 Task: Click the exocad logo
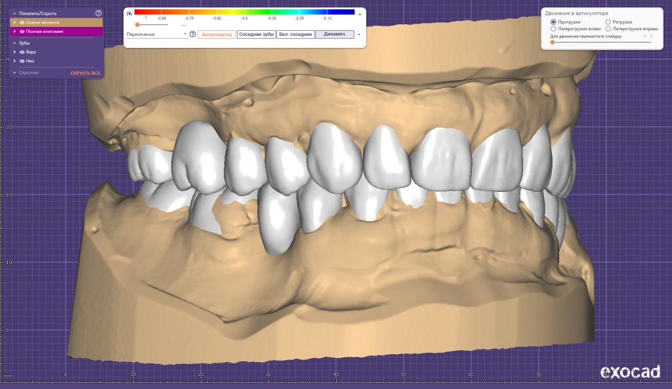tap(630, 373)
